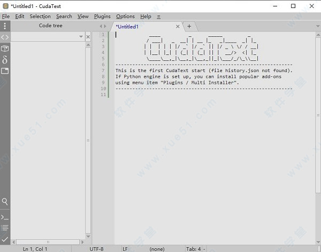
Task: Open the Edit menu
Action: (20, 17)
